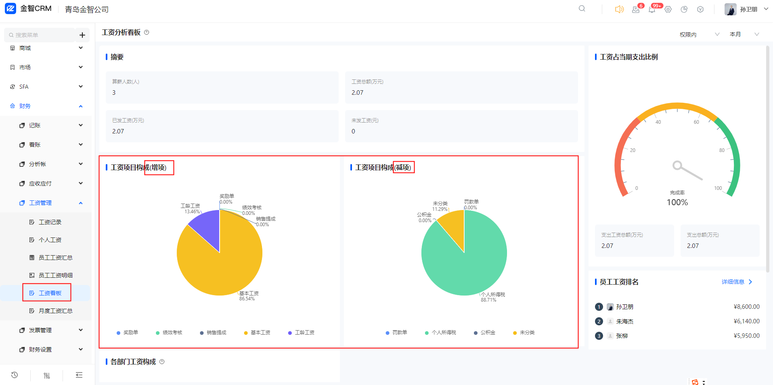Viewport: 773px width, 385px height.
Task: Toggle 奖励单 legend in 增项 chart
Action: click(x=127, y=333)
